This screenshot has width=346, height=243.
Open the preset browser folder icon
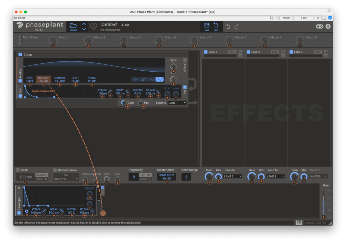(73, 26)
